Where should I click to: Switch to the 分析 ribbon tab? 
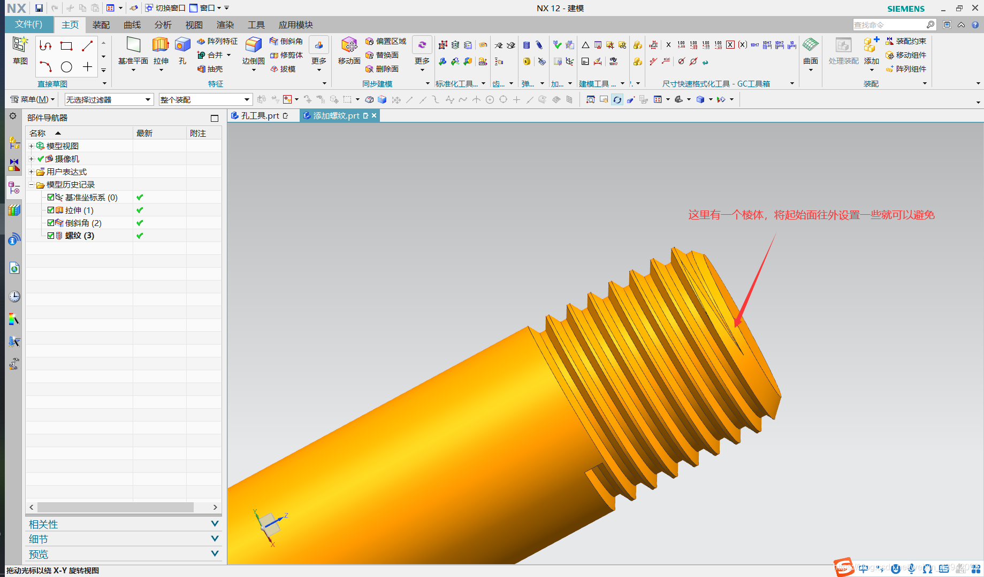pos(163,25)
